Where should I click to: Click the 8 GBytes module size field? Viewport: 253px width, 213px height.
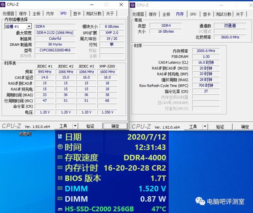tap(112, 26)
